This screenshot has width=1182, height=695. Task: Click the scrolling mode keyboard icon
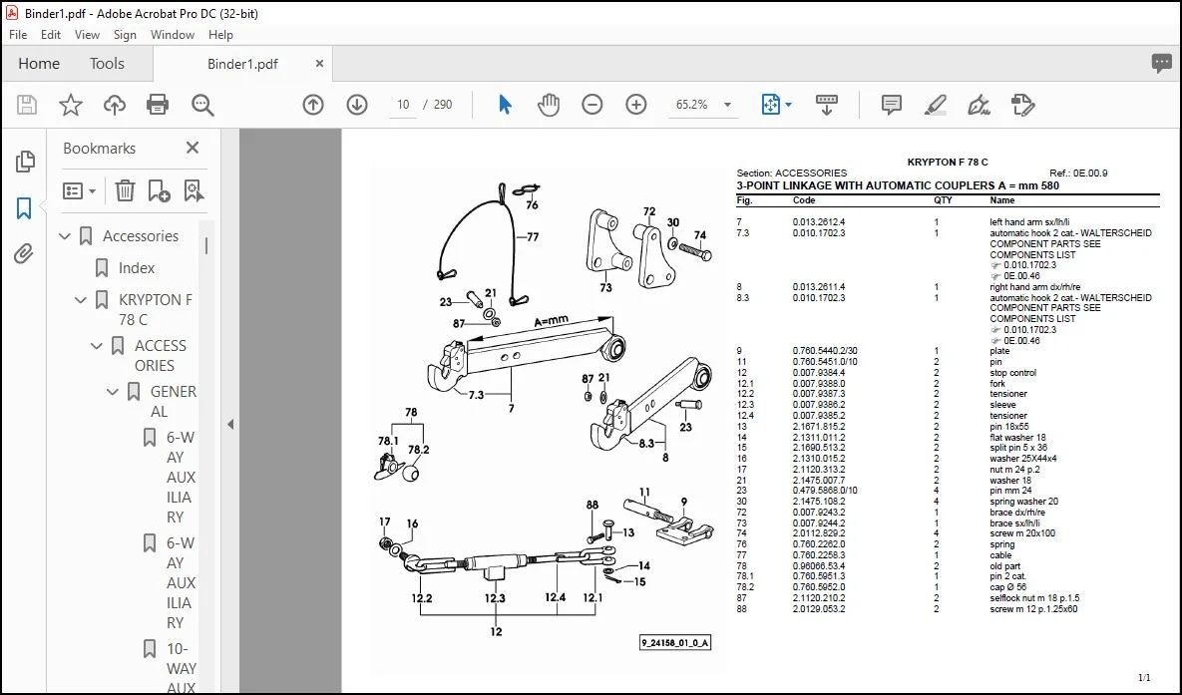coord(826,105)
